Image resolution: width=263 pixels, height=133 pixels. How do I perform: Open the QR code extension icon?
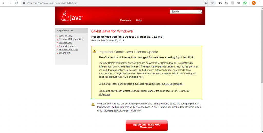point(226,3)
